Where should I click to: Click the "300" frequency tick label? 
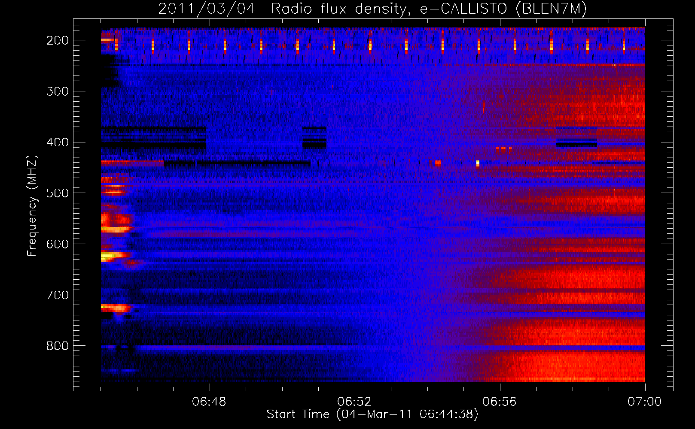click(58, 91)
